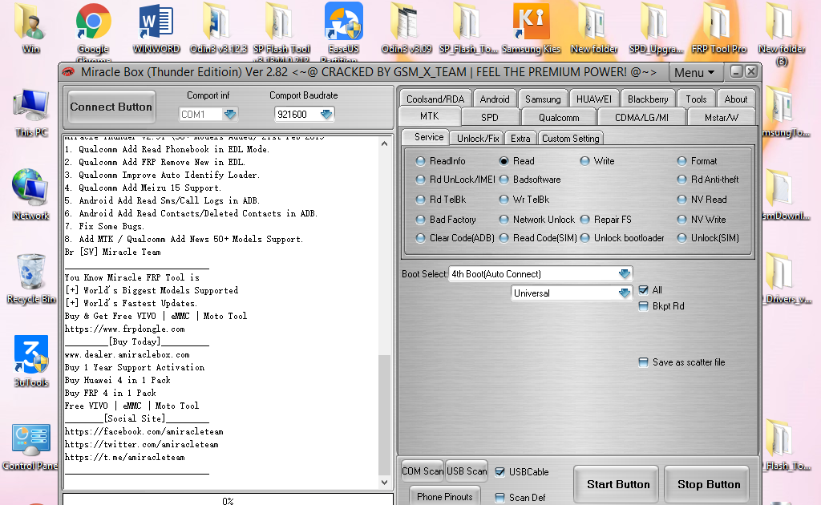This screenshot has width=821, height=505.
Task: Expand the Comport inf COM1 dropdown
Action: point(230,114)
